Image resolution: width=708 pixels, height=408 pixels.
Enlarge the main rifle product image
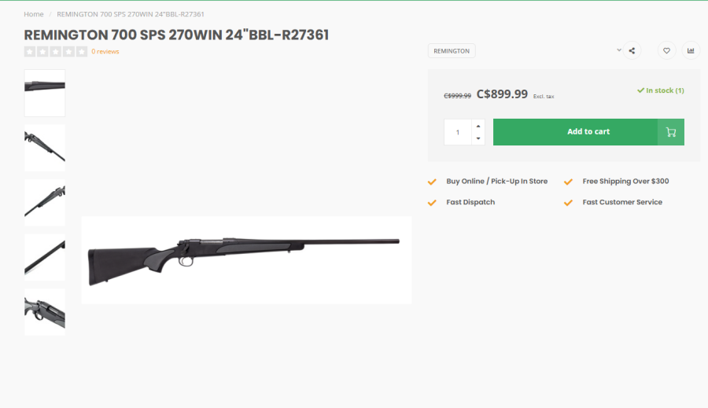coord(246,259)
